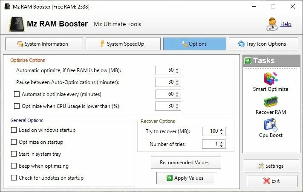Viewport: 303px width, 192px height.
Task: Minimize the Mz RAM Booster window
Action: point(254,6)
